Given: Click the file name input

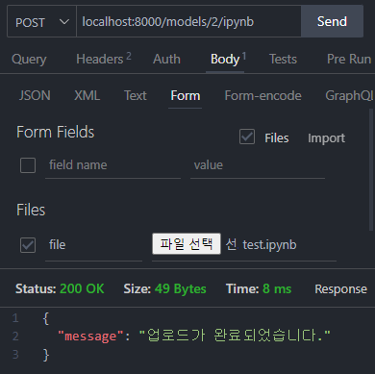Looking at the screenshot, I should pyautogui.click(x=93, y=245).
